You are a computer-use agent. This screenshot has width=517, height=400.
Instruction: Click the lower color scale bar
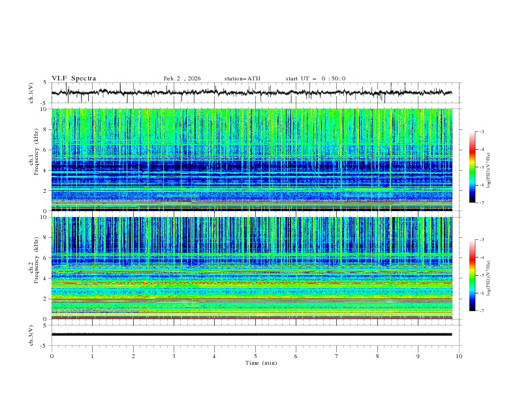click(472, 275)
